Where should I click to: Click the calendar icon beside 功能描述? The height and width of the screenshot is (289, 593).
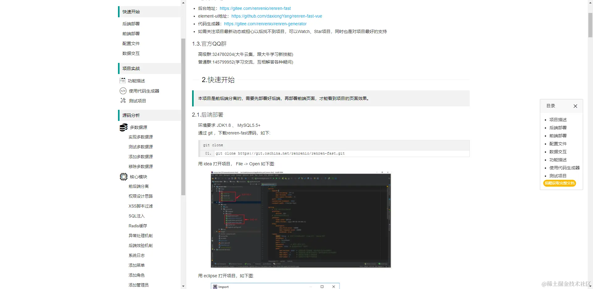click(x=122, y=81)
